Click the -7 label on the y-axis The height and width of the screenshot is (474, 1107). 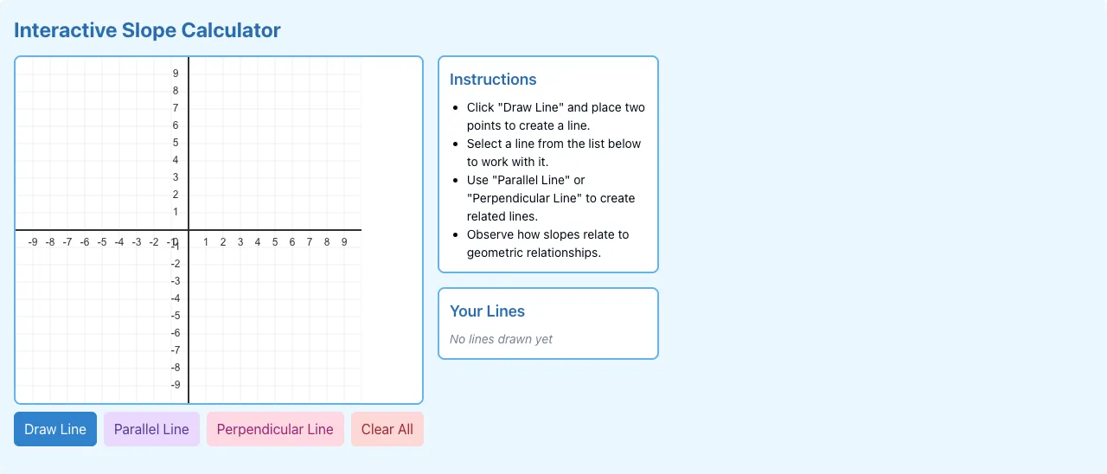tap(175, 350)
